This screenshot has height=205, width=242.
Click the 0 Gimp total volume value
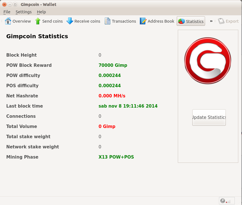(107, 126)
